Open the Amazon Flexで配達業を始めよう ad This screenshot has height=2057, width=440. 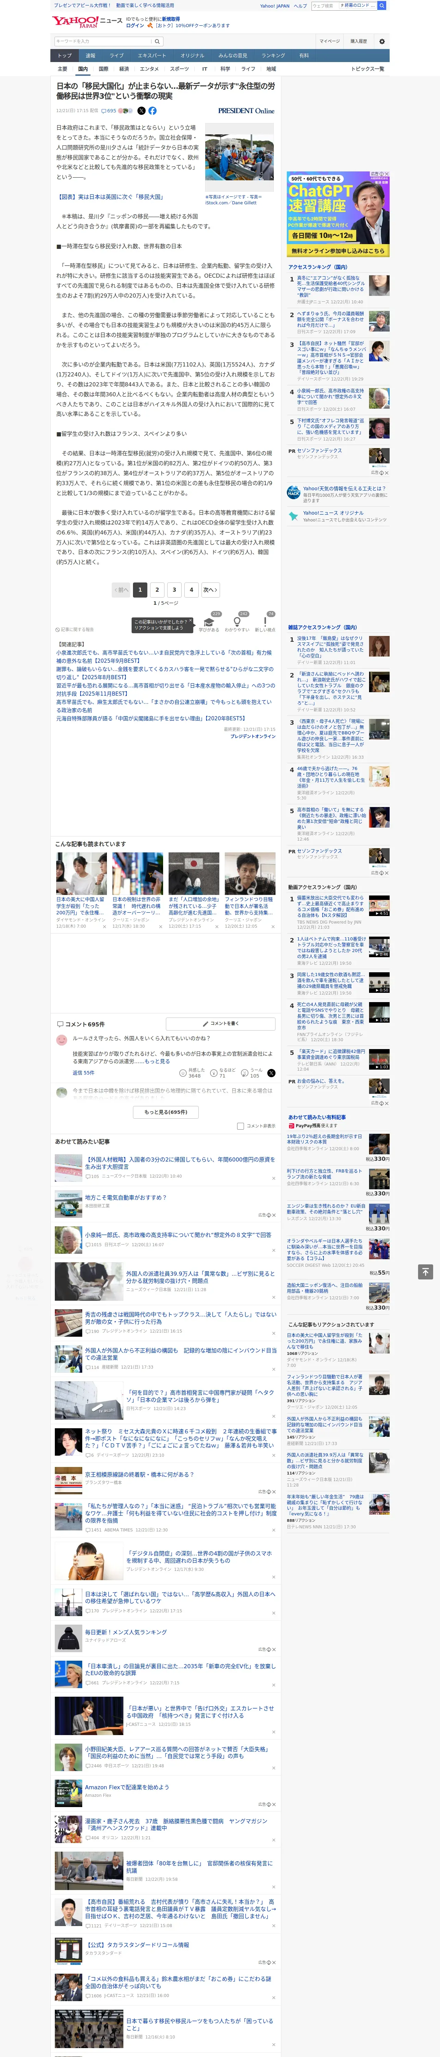pyautogui.click(x=127, y=1787)
